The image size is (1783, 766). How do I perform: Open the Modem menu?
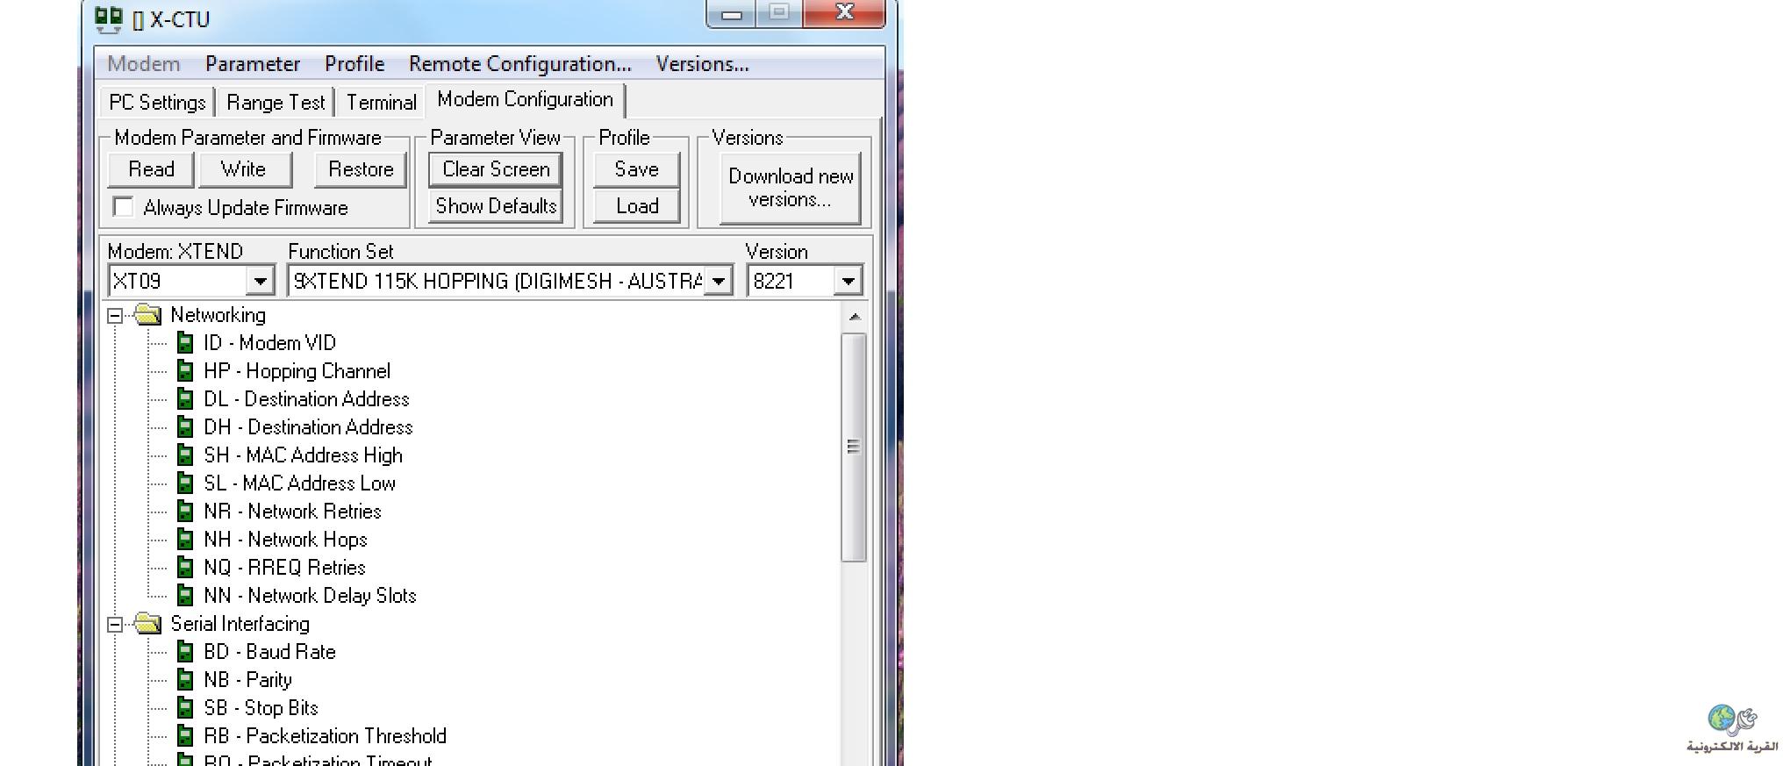click(144, 64)
